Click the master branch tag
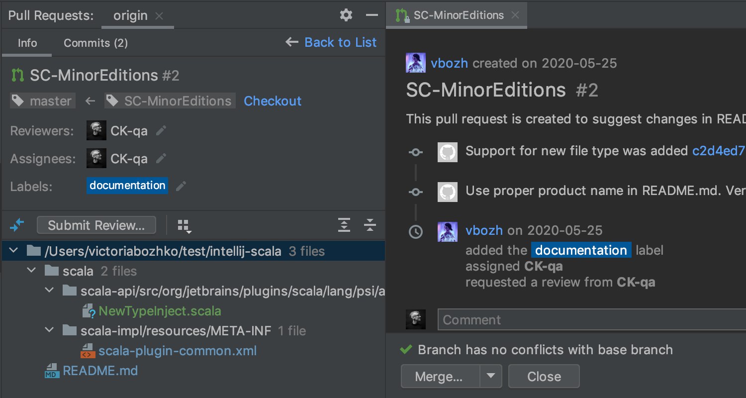746x398 pixels. 43,101
